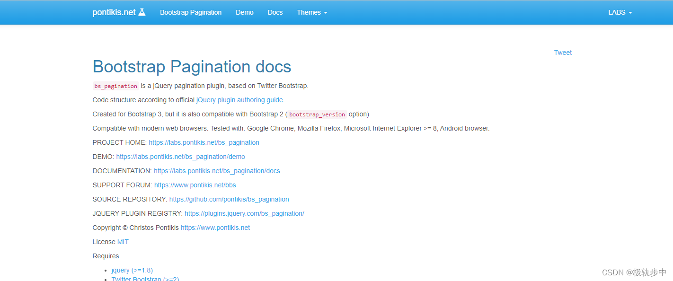Click the 'Compatible with modern web browsers' line

coord(291,128)
